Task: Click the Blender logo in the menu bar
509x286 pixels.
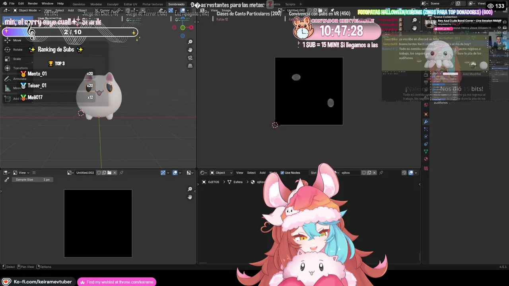Action: 4,4
